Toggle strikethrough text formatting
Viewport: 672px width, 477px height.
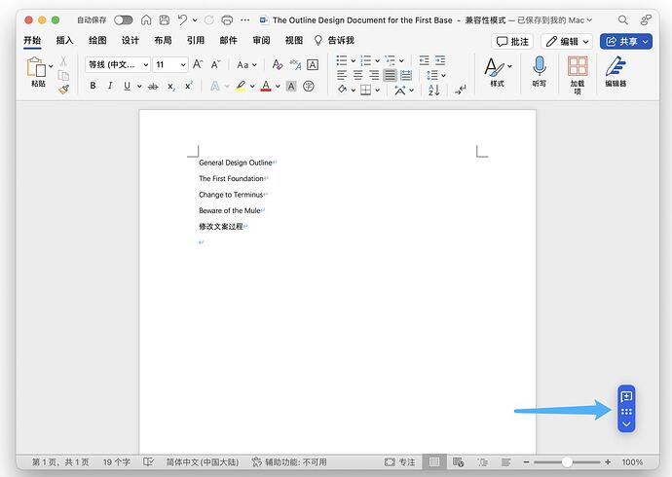(152, 86)
